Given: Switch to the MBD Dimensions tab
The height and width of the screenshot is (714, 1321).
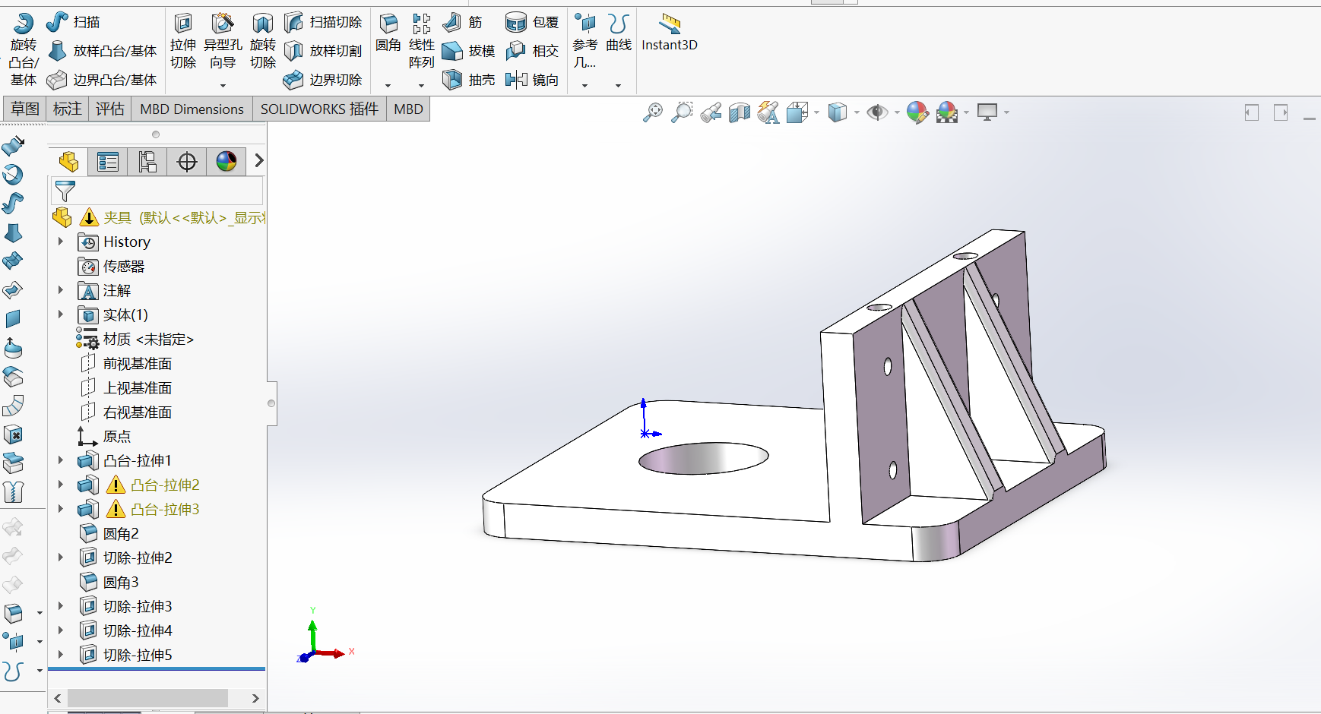Looking at the screenshot, I should pos(192,109).
